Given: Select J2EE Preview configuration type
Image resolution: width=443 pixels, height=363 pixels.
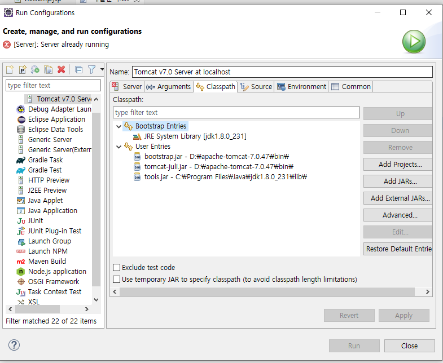Looking at the screenshot, I should pos(42,191).
